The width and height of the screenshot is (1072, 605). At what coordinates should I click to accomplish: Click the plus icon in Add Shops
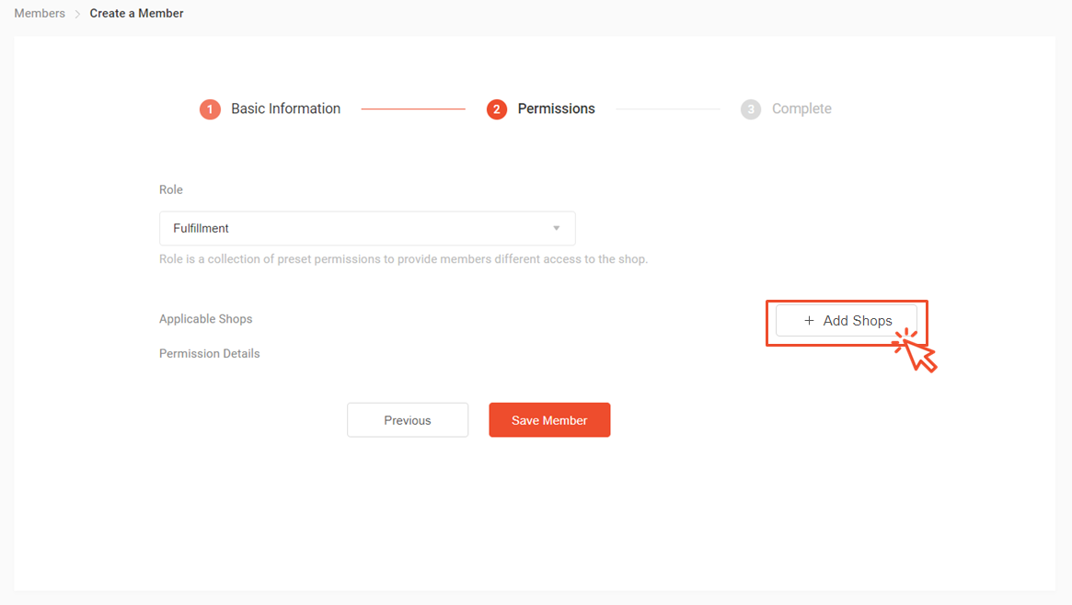click(x=809, y=320)
